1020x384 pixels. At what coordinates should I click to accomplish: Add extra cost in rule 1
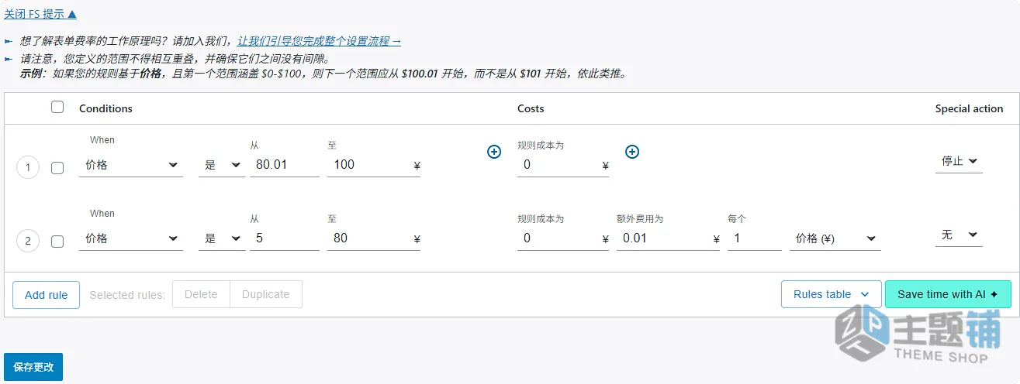pyautogui.click(x=632, y=152)
